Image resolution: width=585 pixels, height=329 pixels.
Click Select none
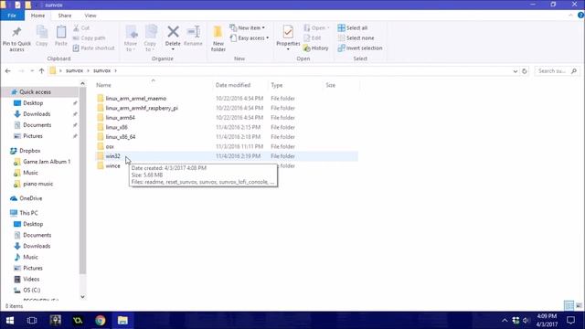coord(356,38)
